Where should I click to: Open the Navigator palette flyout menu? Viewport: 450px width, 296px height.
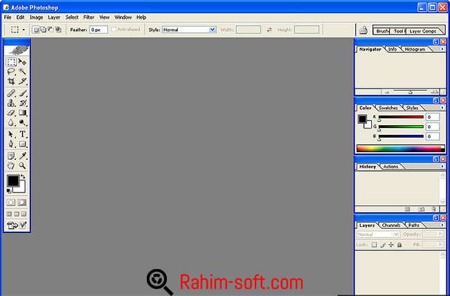coord(442,49)
